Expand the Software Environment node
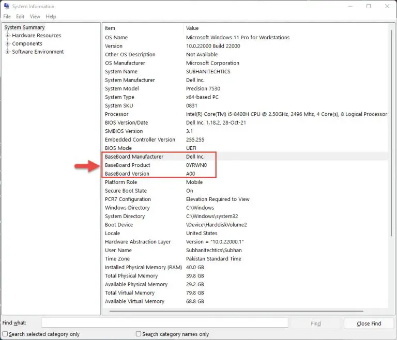This screenshot has height=340, width=397. pos(8,52)
